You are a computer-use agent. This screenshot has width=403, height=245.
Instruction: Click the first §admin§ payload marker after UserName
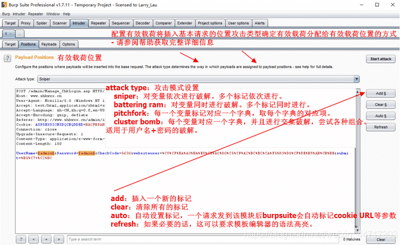(x=46, y=153)
